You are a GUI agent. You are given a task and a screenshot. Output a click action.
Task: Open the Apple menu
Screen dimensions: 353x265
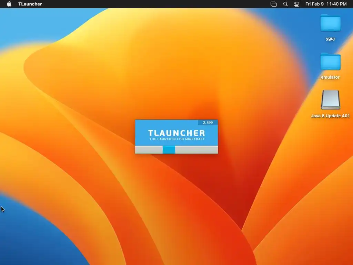(9, 4)
